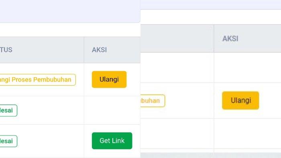Click the pale strip atop the right panel
This screenshot has width=281, height=158.
[211, 4]
